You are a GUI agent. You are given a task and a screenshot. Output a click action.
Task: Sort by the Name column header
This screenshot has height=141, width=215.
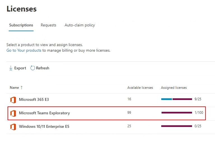pos(14,88)
